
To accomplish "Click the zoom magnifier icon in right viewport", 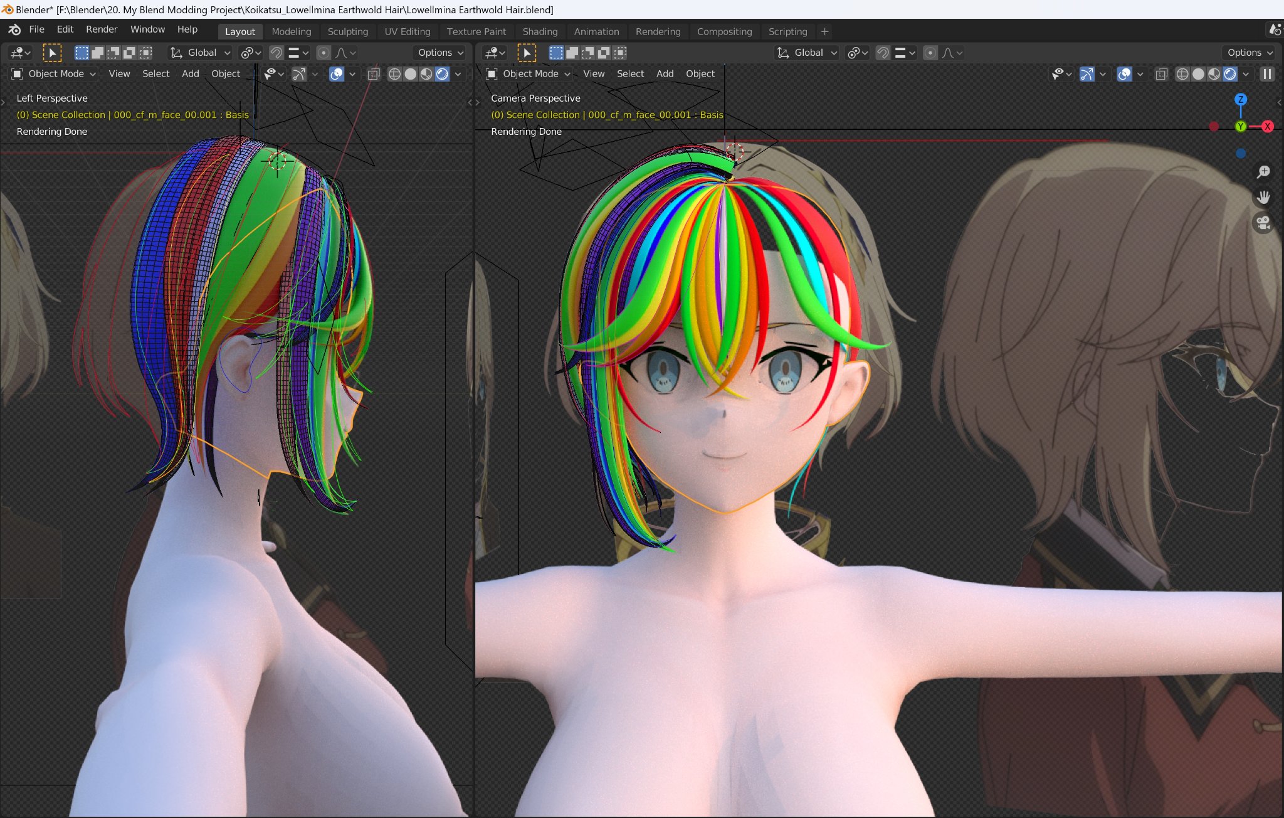I will [1263, 172].
